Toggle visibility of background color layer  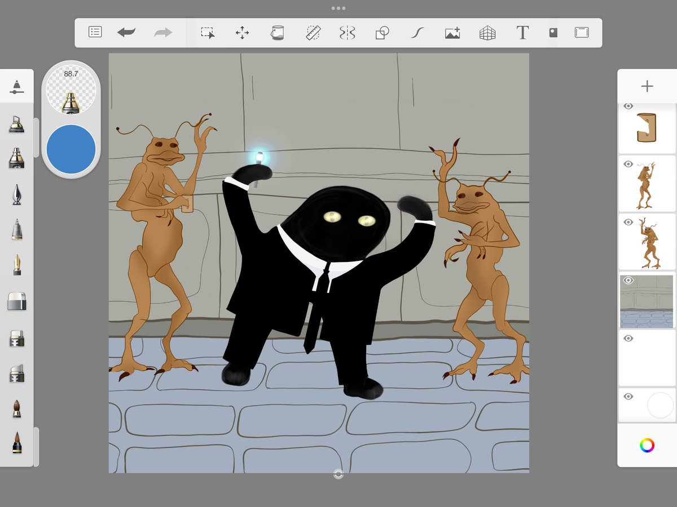tap(628, 397)
